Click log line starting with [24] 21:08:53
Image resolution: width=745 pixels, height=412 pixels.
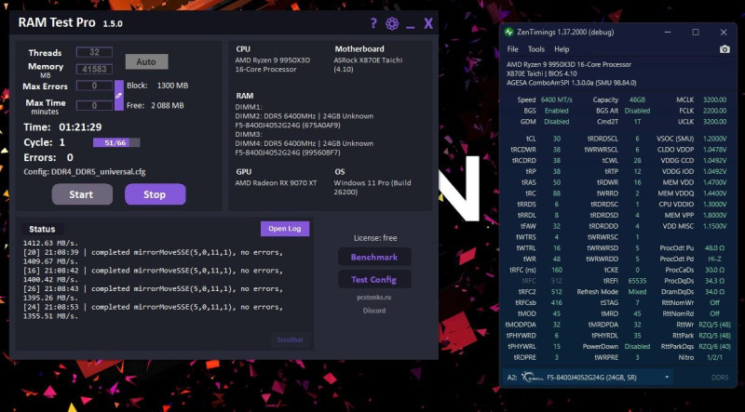click(153, 312)
